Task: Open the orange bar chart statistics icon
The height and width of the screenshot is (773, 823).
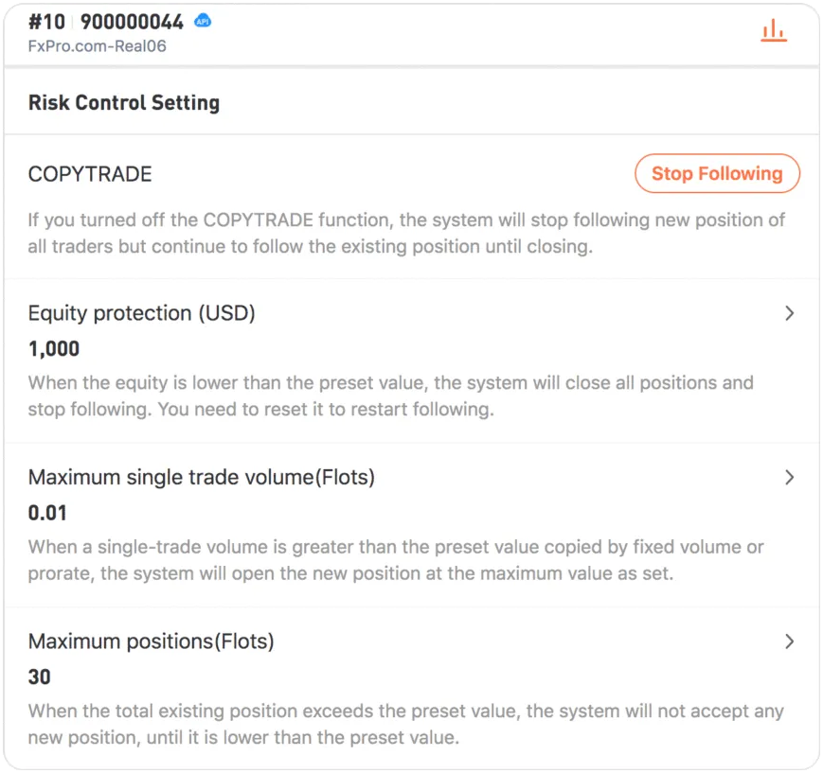Action: pyautogui.click(x=774, y=30)
